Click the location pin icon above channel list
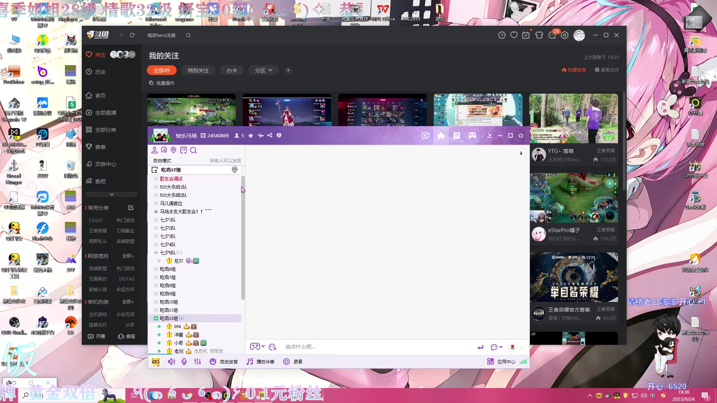 tap(173, 150)
